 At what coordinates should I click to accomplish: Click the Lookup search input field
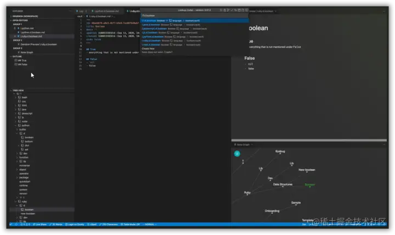194,15
